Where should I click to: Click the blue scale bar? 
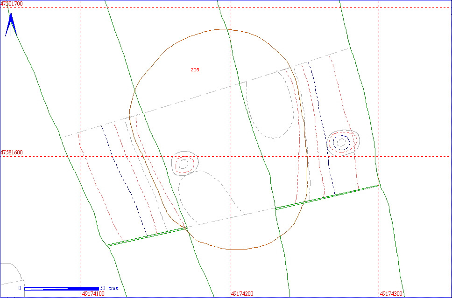pos(62,289)
